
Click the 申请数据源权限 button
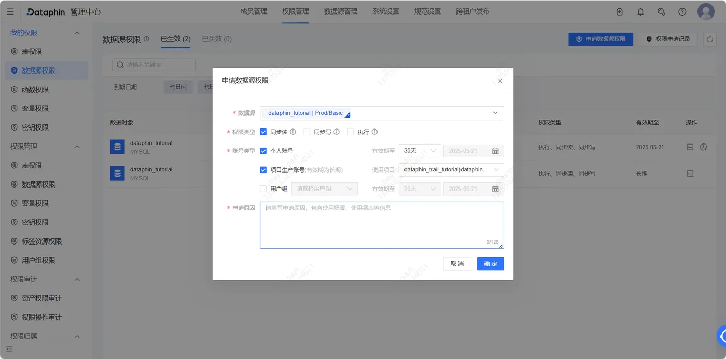(601, 39)
